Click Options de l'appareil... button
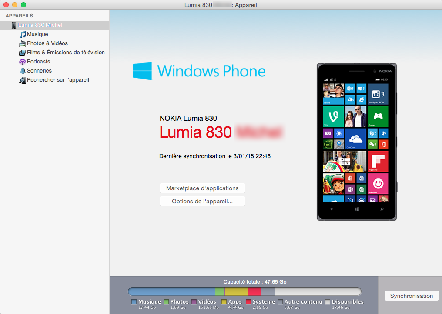442x314 pixels. pos(202,202)
